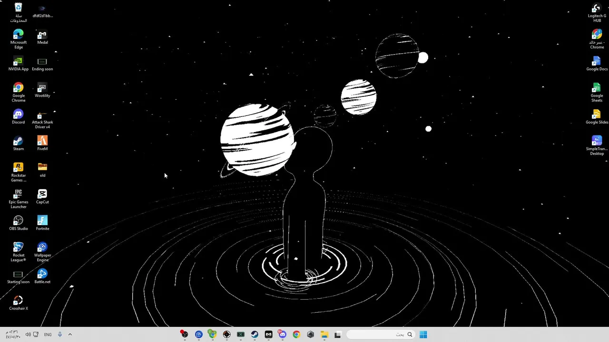Select the Battle.net desktop shortcut
609x342 pixels.
tap(42, 276)
